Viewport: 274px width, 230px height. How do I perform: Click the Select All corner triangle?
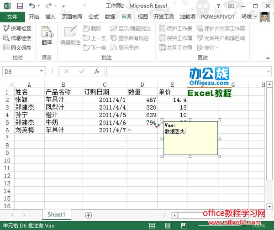pos(10,85)
